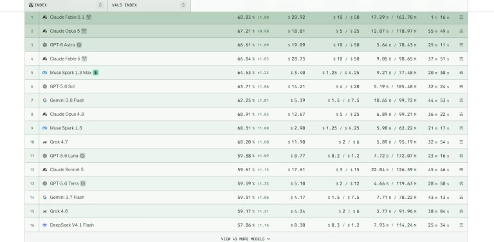
Task: Click the 67.21% score cell
Action: [x=246, y=31]
